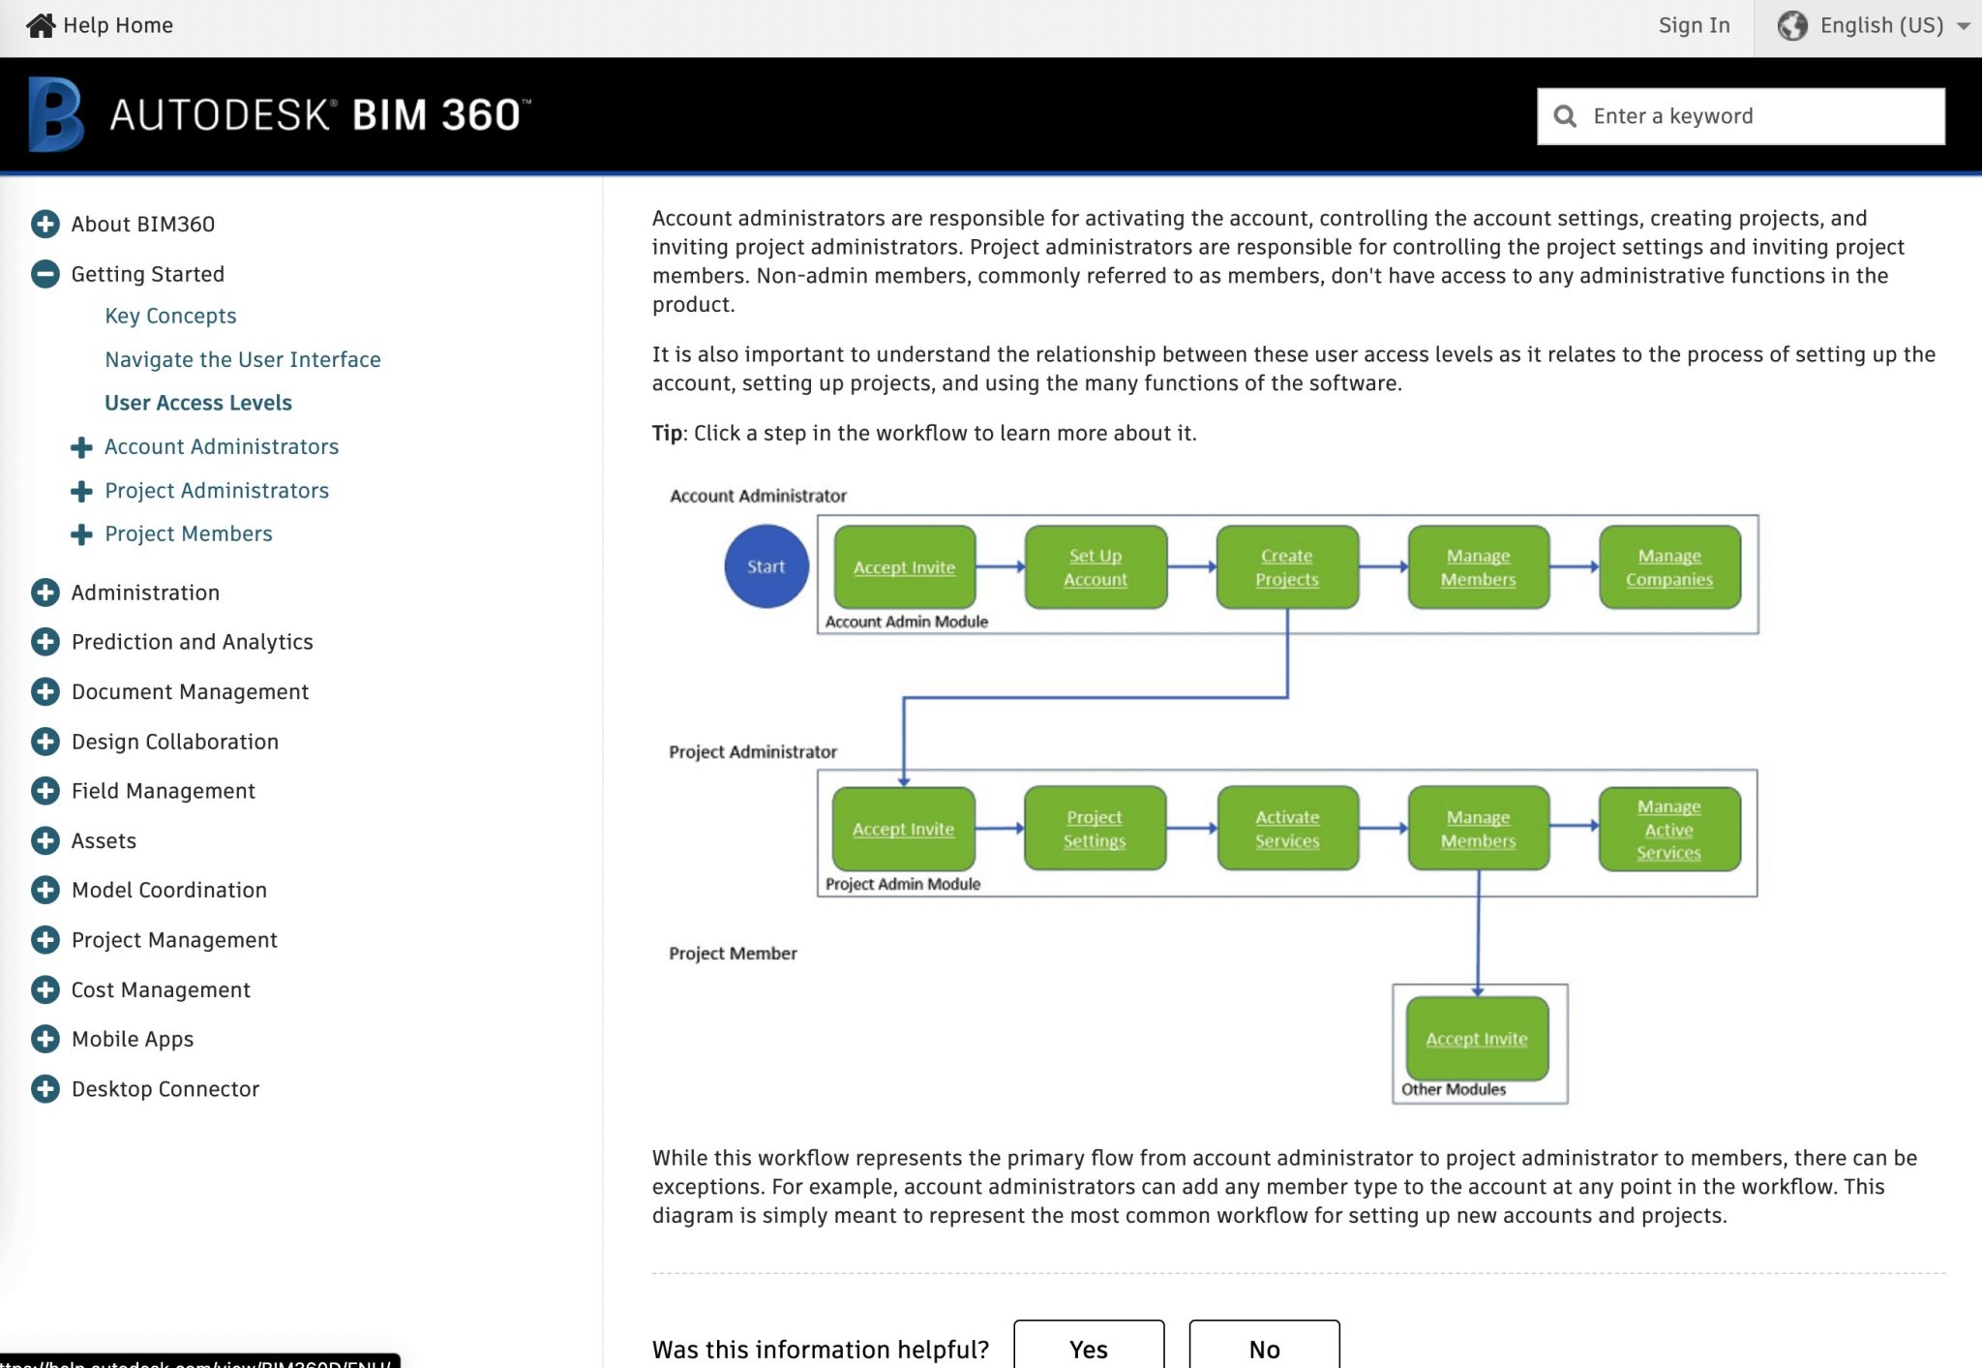Click Set Up Account workflow step
Screen dimensions: 1982x1368
1096,567
